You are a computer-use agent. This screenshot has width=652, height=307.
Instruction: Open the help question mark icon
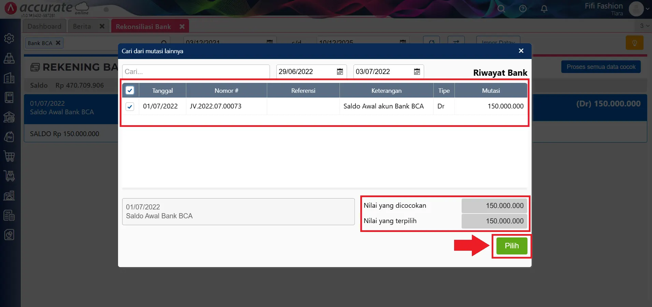(x=523, y=9)
